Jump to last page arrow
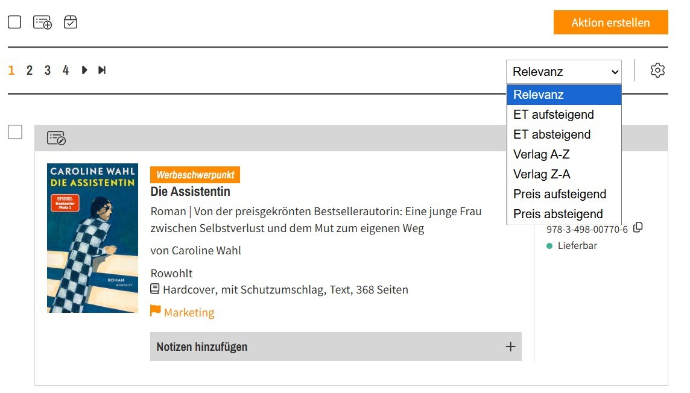This screenshot has width=690, height=393. click(x=102, y=71)
